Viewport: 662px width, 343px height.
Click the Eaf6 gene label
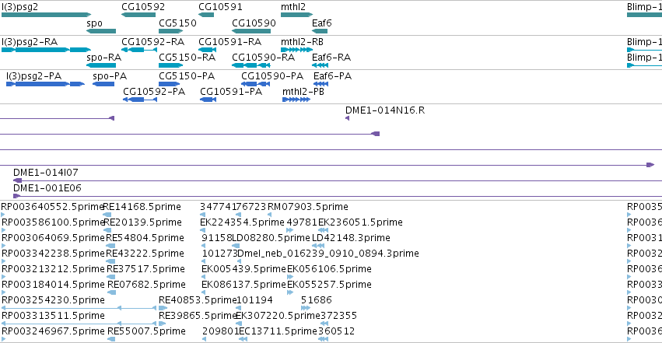[322, 23]
